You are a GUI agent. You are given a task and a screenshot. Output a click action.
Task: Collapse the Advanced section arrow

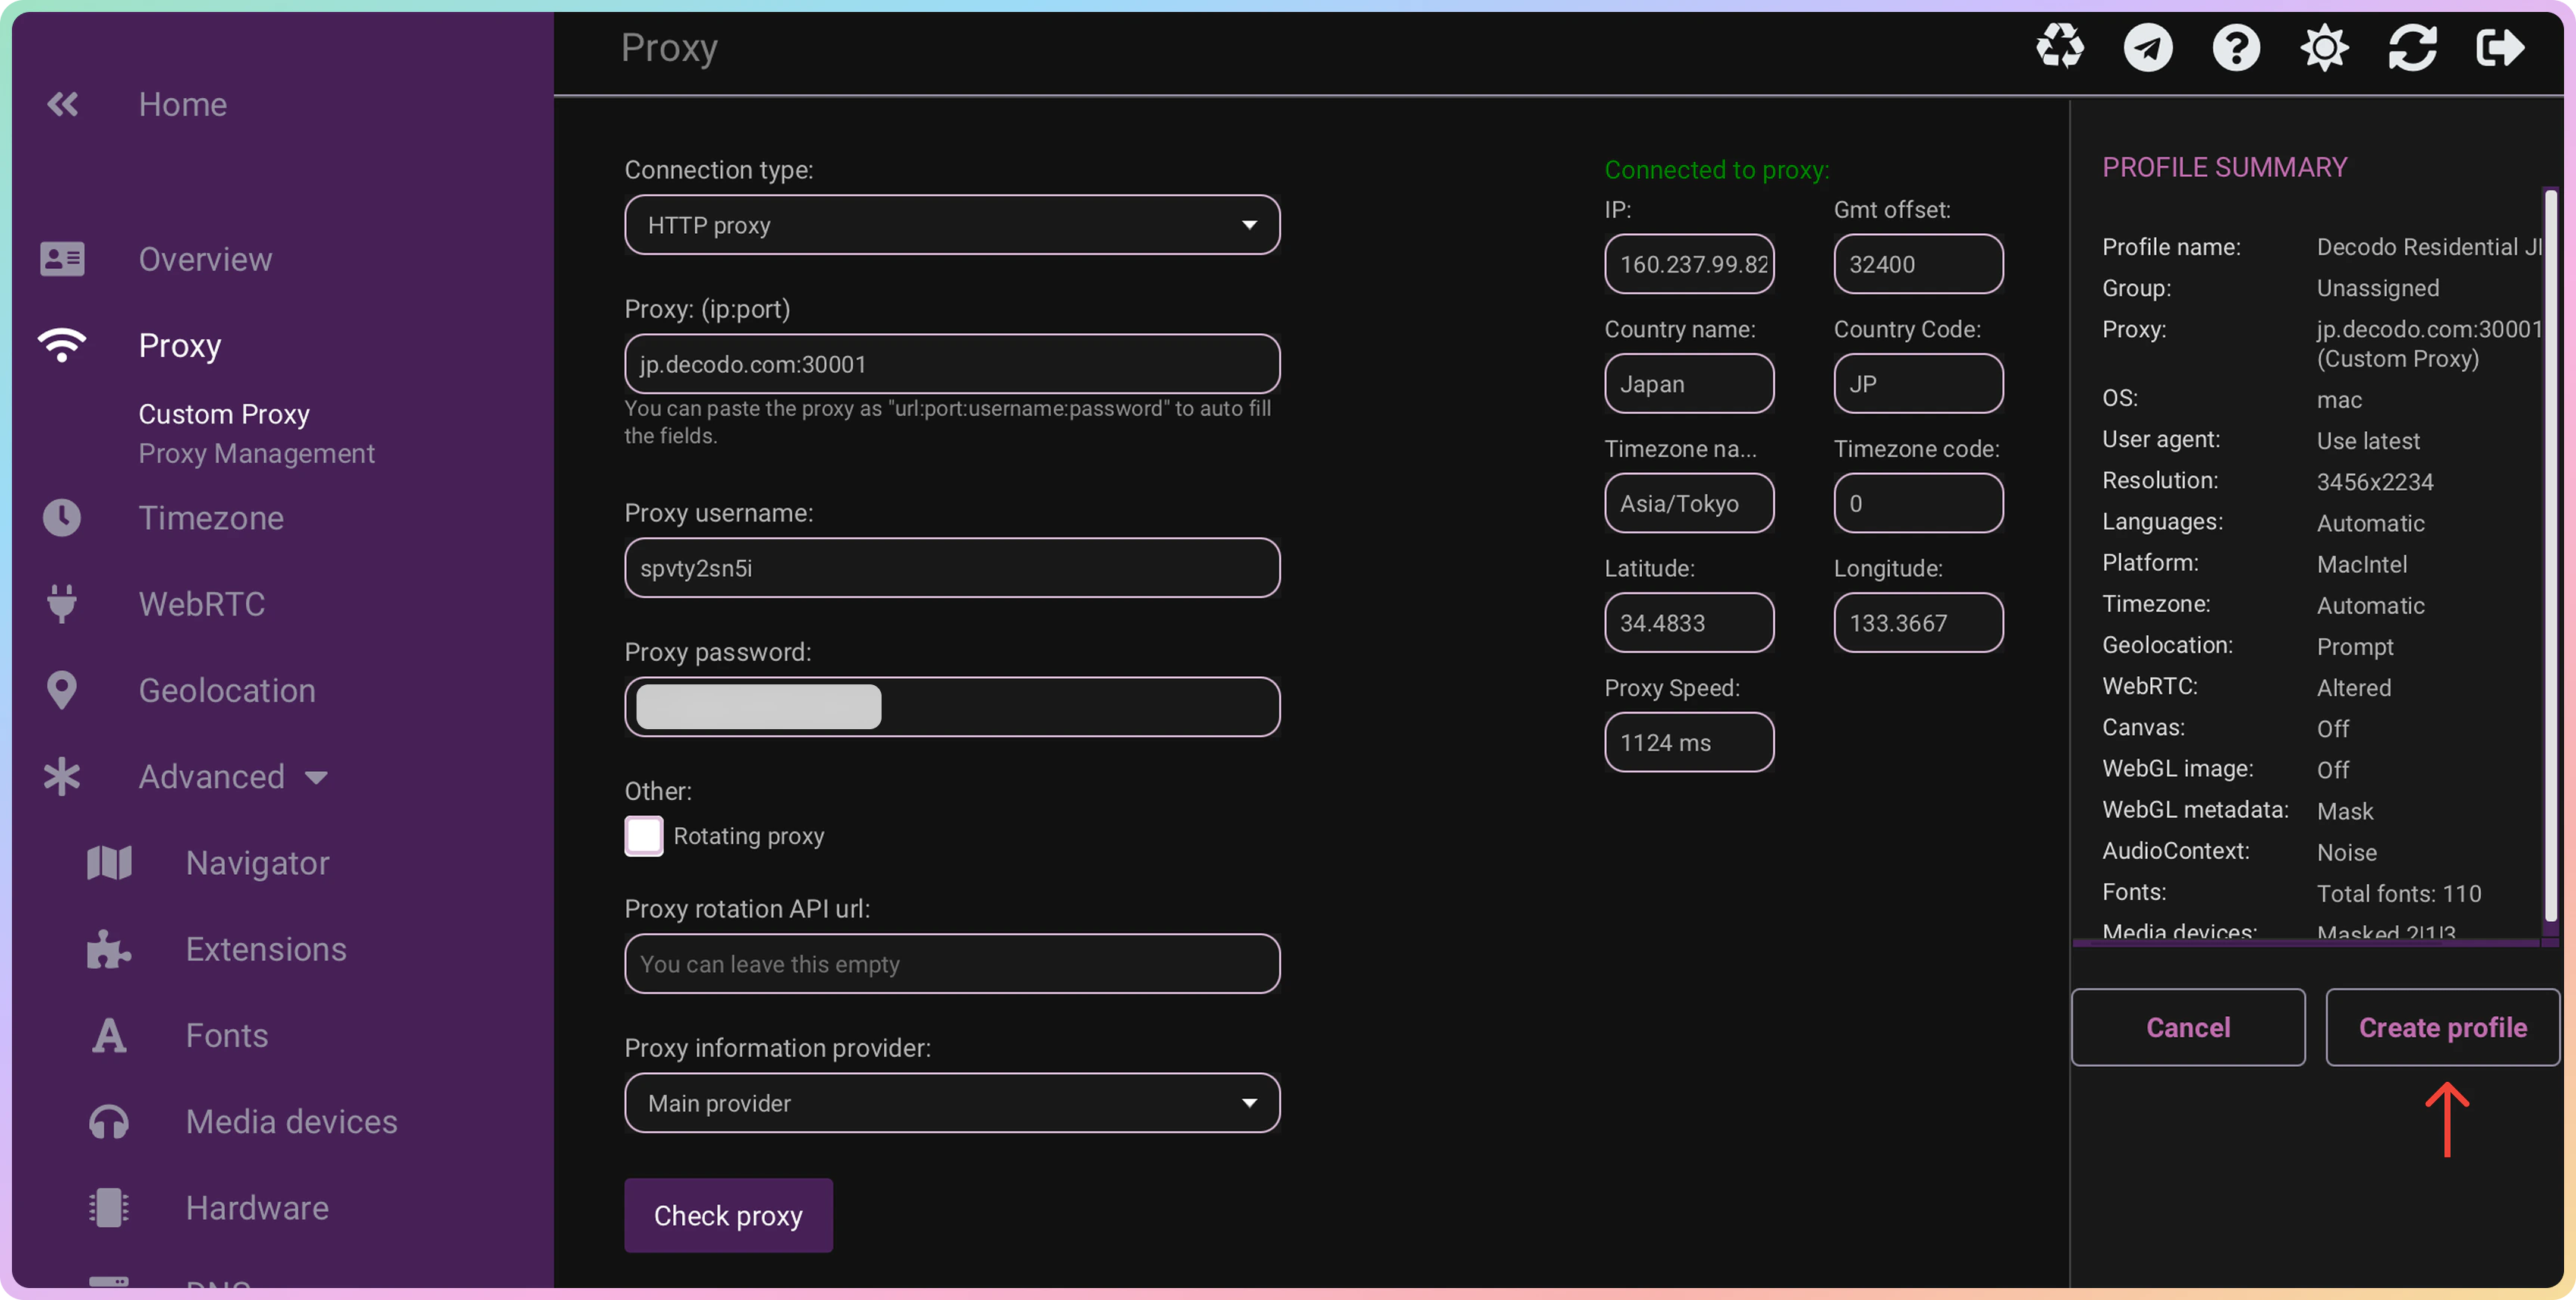(316, 777)
